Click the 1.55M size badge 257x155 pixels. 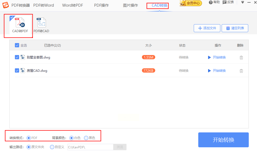(149, 57)
